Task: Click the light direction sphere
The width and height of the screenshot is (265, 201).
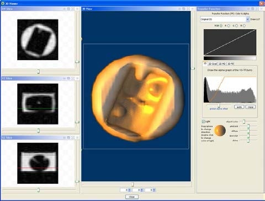Action: tap(220, 131)
